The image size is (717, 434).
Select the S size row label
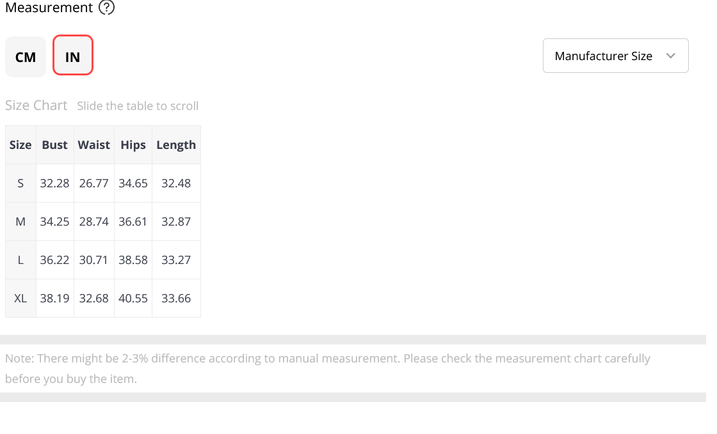pyautogui.click(x=20, y=183)
